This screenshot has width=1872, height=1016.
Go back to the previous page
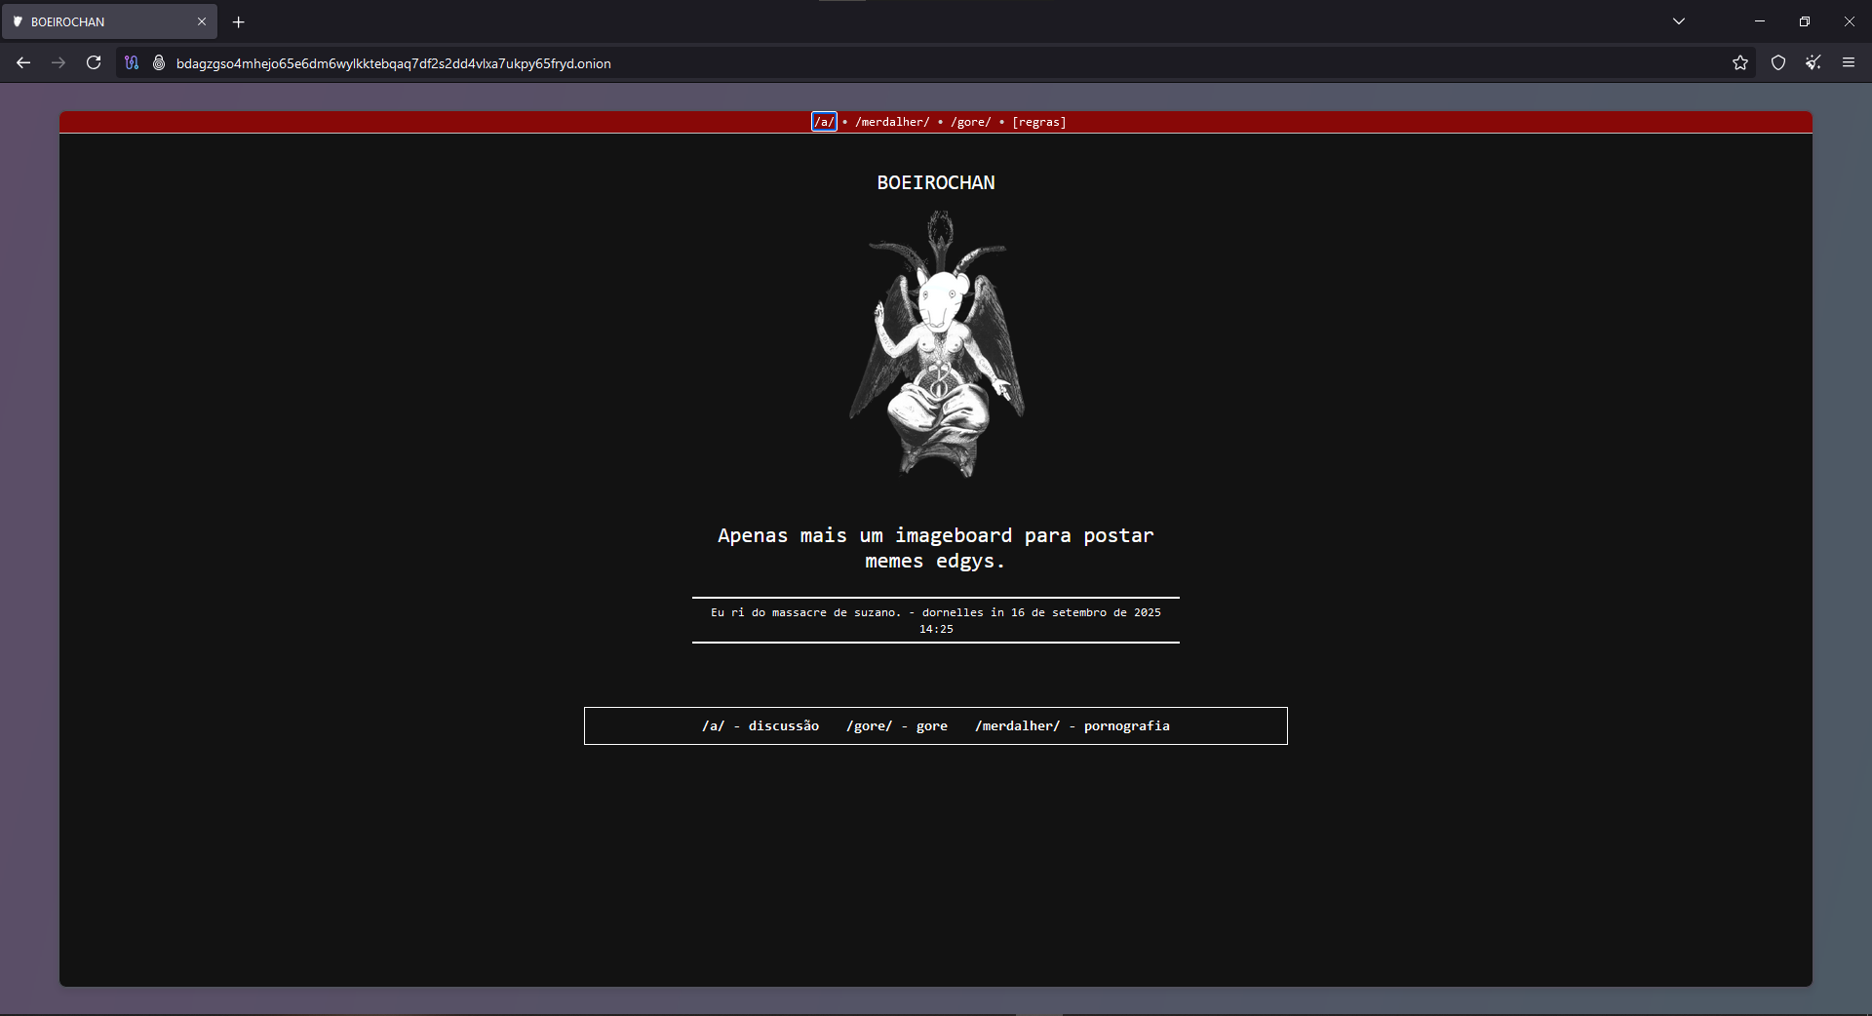[23, 63]
